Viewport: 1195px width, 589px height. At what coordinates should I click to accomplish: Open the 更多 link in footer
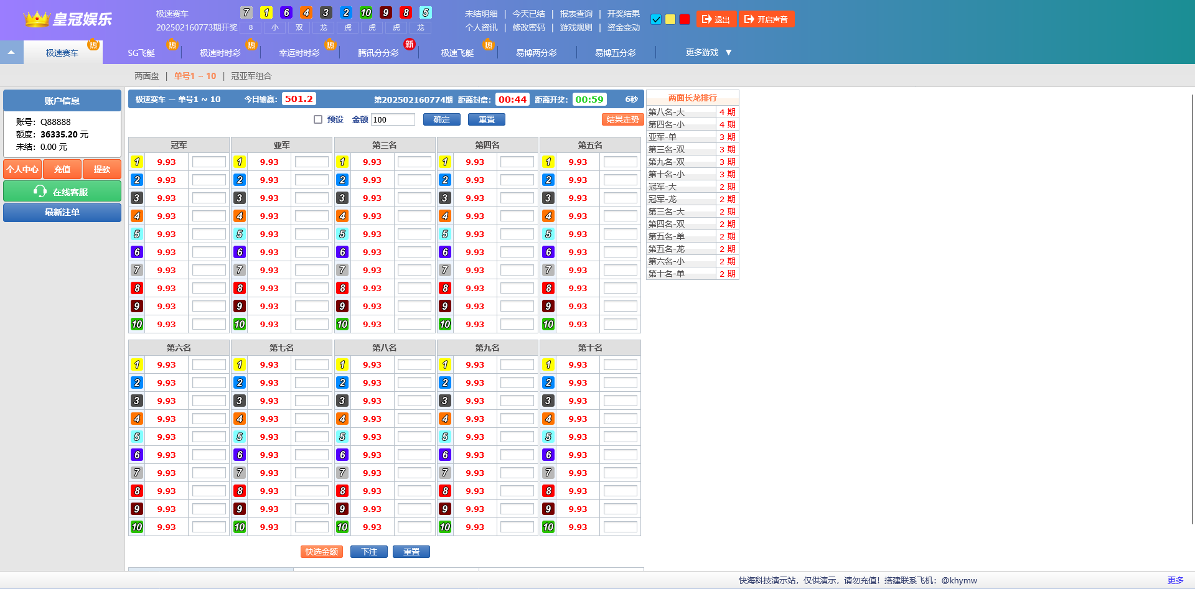1176,580
